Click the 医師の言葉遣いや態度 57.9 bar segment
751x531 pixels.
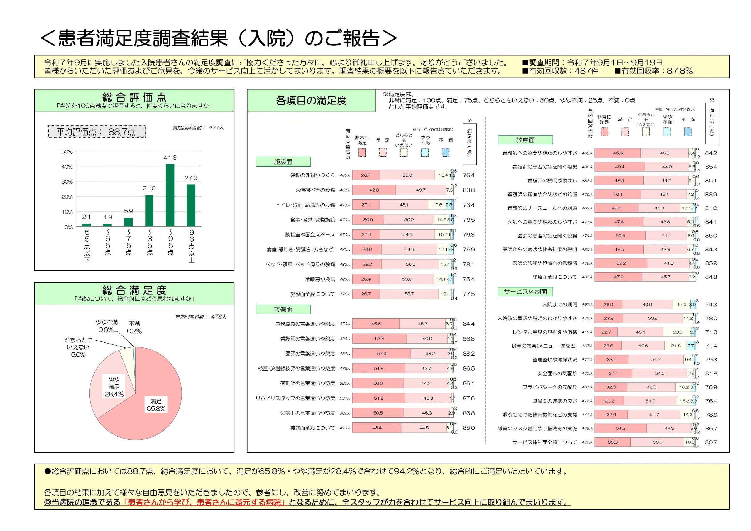pos(381,354)
